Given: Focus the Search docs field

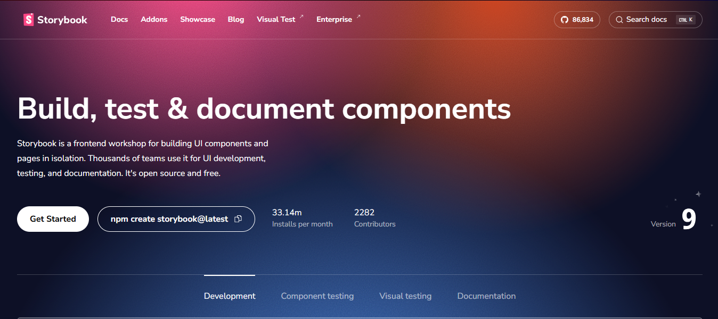Looking at the screenshot, I should pyautogui.click(x=655, y=20).
